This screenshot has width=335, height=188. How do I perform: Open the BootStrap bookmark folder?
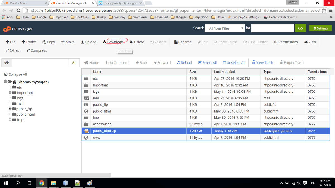click(80, 17)
